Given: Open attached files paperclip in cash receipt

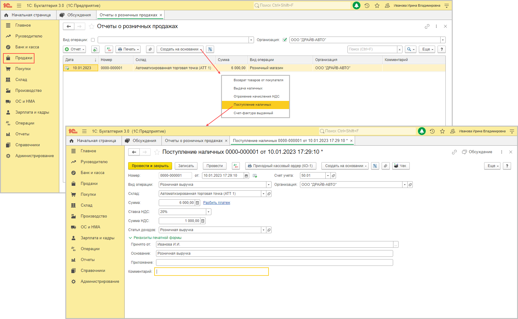Looking at the screenshot, I should pyautogui.click(x=386, y=166).
